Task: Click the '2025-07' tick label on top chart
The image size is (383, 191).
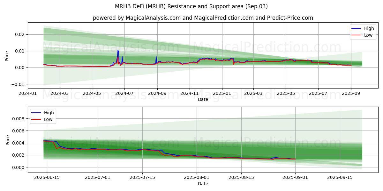Action: pyautogui.click(x=318, y=93)
